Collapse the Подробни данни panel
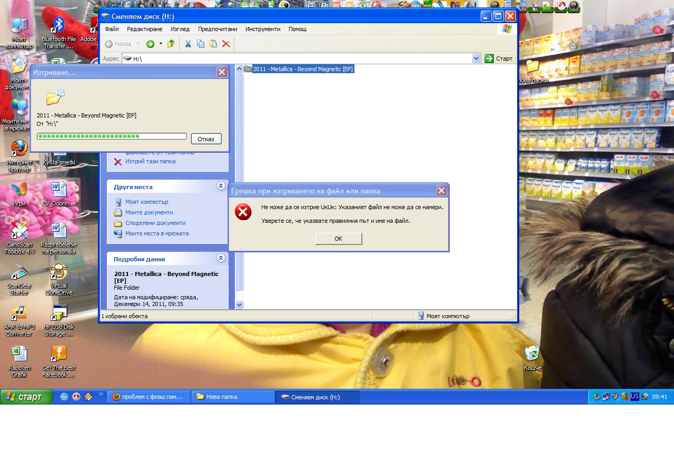The width and height of the screenshot is (674, 472). pos(221,258)
